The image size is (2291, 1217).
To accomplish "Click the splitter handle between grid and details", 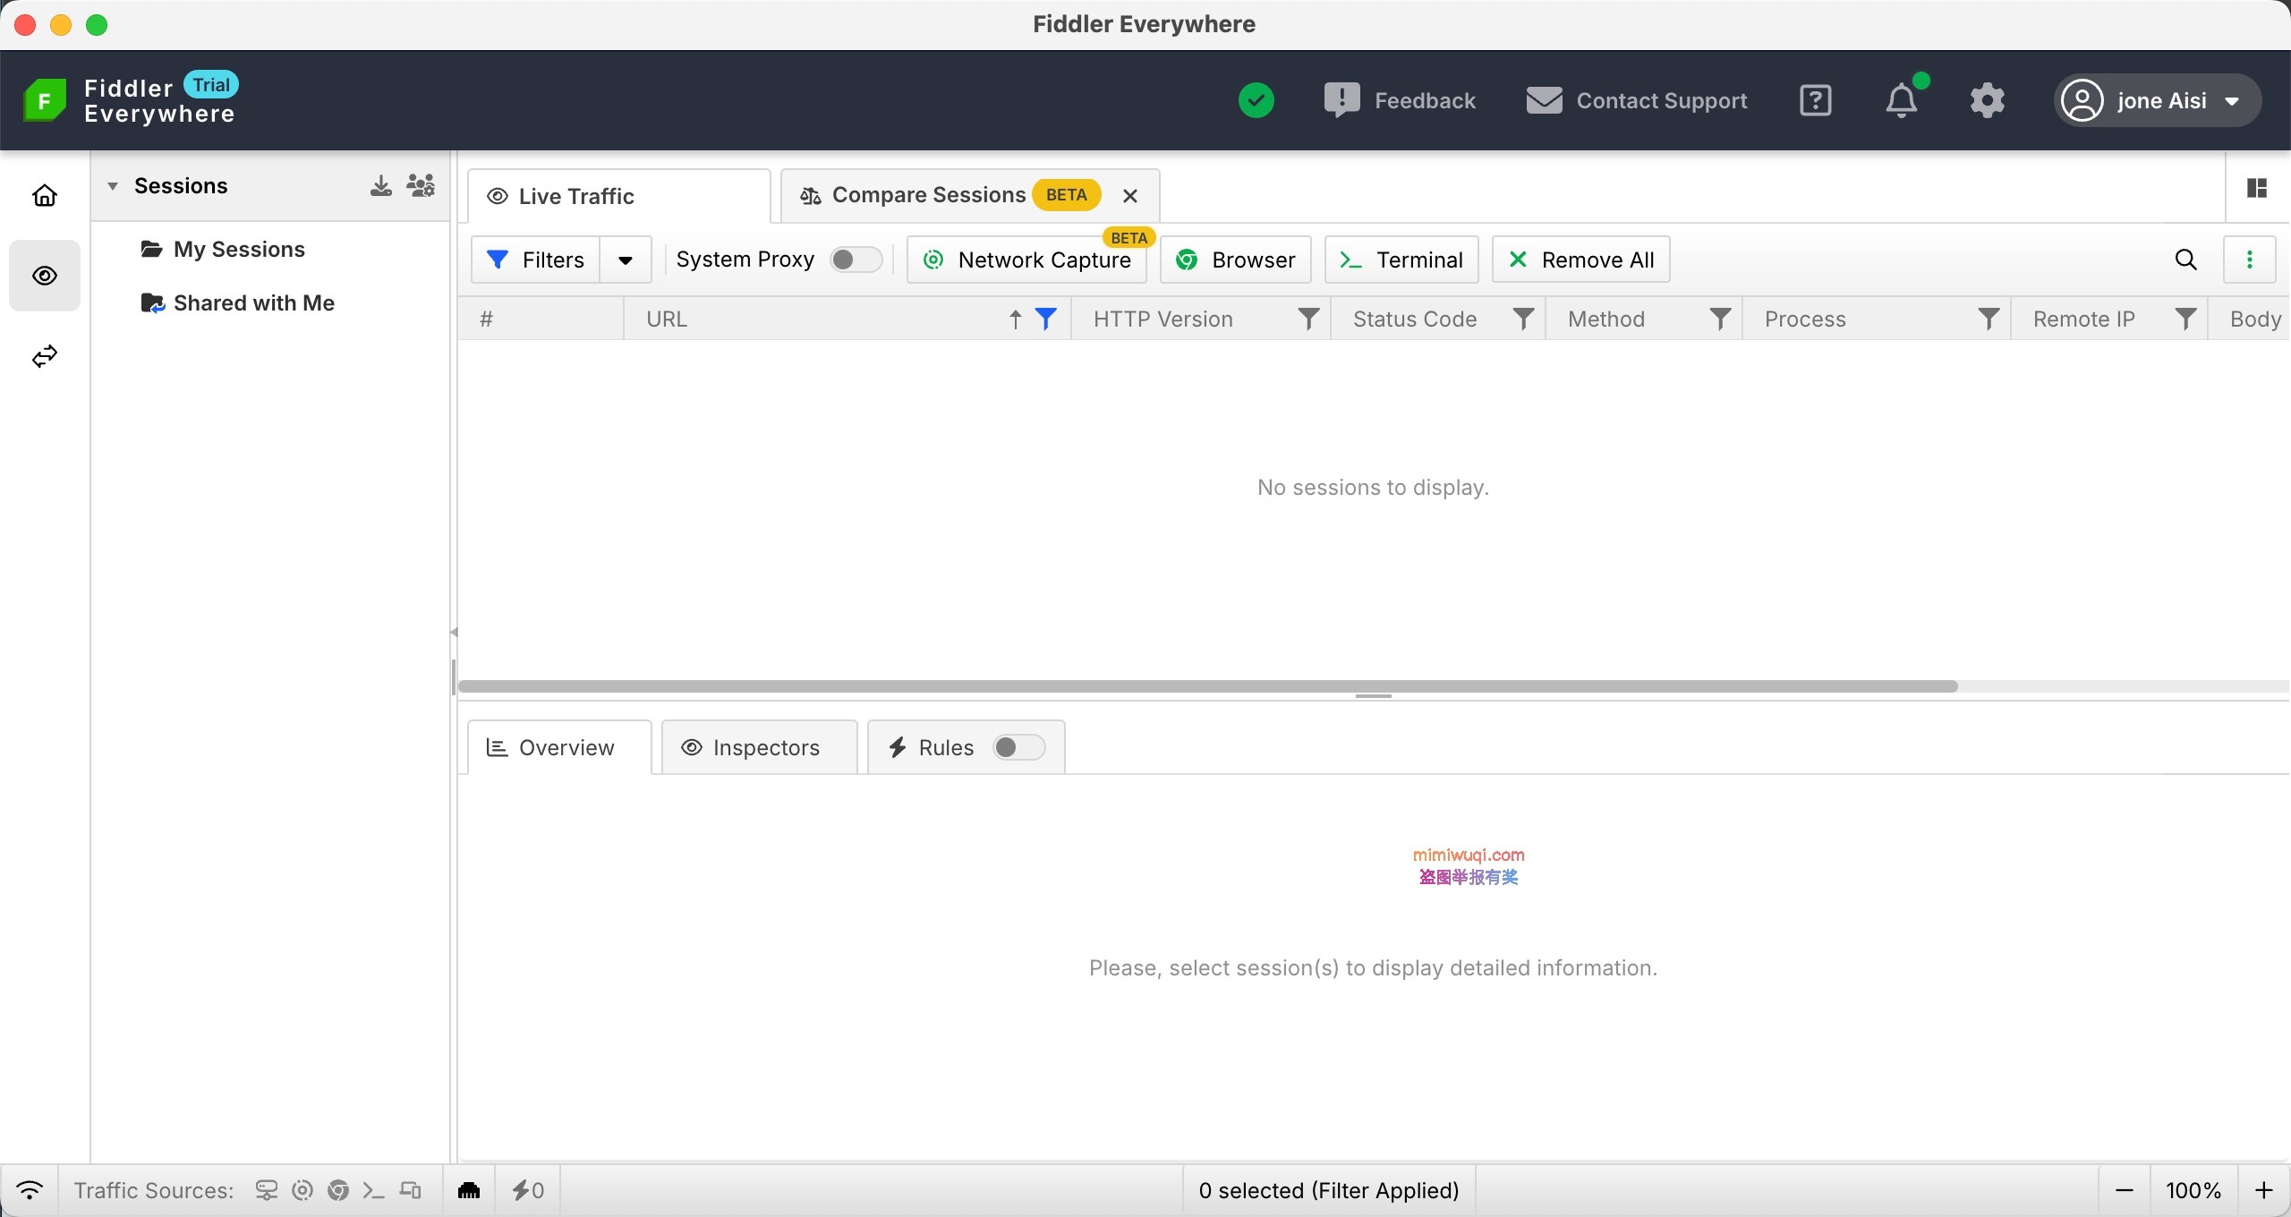I will [x=1373, y=696].
